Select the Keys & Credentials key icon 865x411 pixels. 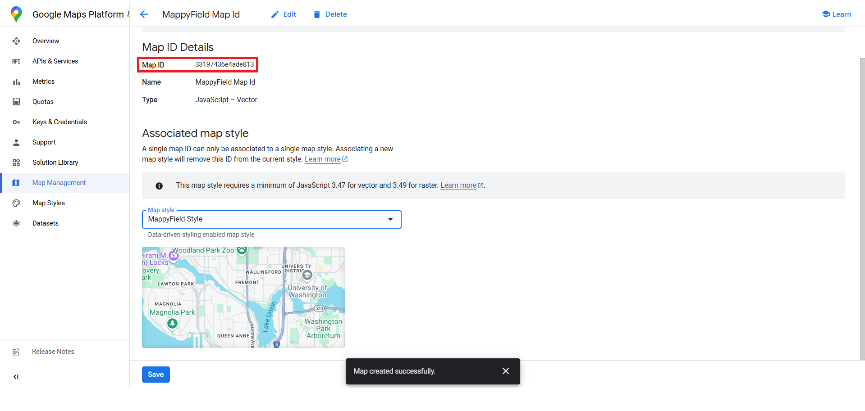(16, 122)
